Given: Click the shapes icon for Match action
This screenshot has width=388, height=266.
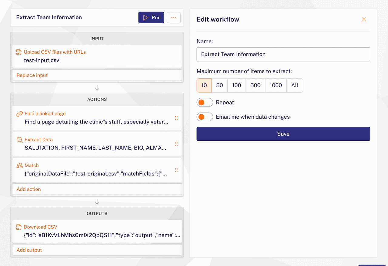Looking at the screenshot, I should coord(19,166).
